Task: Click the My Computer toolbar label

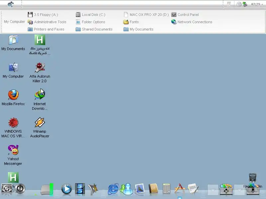Action: click(14, 22)
